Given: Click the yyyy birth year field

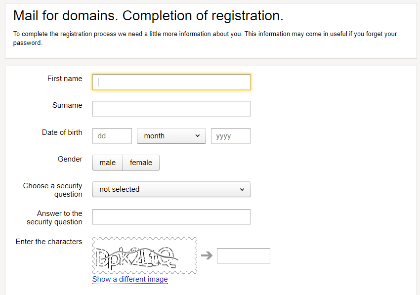Looking at the screenshot, I should (x=231, y=136).
